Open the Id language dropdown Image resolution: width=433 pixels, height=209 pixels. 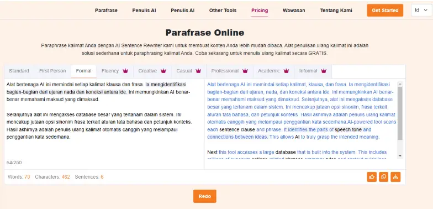pos(421,10)
